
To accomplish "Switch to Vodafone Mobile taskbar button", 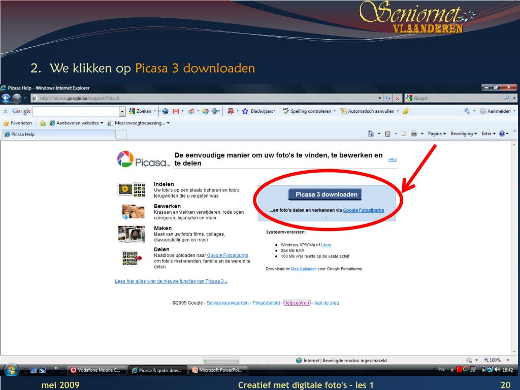I will (97, 370).
